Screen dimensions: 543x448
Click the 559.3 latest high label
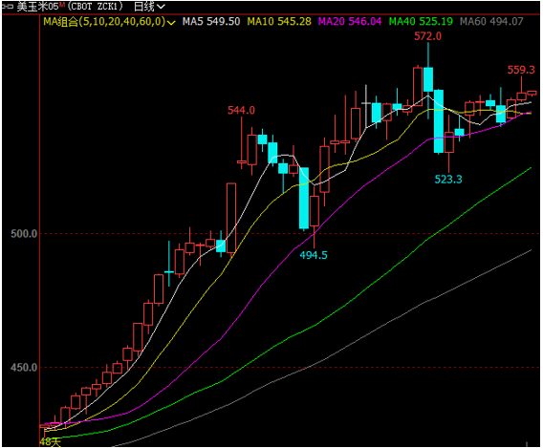tap(521, 70)
